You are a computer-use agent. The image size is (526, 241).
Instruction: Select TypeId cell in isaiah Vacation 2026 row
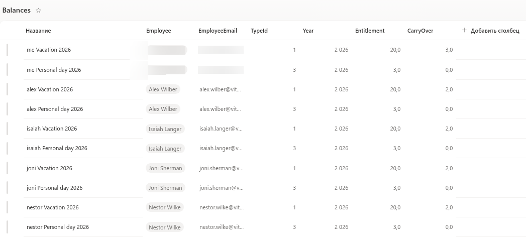(294, 129)
